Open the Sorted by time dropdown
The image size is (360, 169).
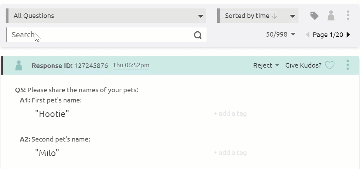[258, 15]
